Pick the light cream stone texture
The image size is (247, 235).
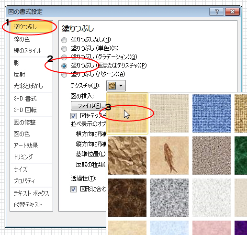point(241,198)
